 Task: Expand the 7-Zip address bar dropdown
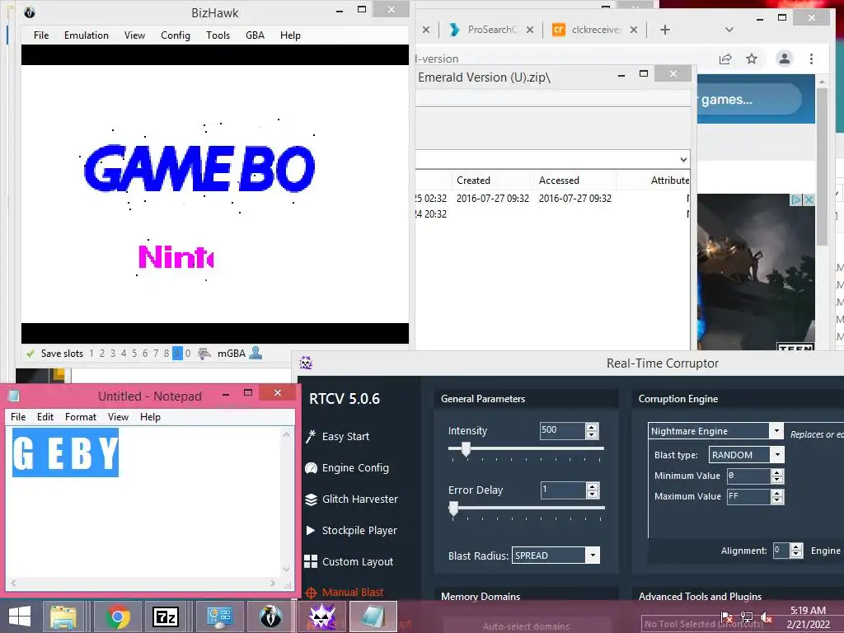tap(683, 159)
